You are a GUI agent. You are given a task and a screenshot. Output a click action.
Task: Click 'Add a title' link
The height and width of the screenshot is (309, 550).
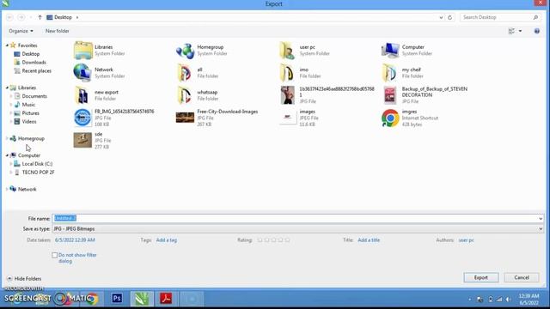(x=369, y=240)
